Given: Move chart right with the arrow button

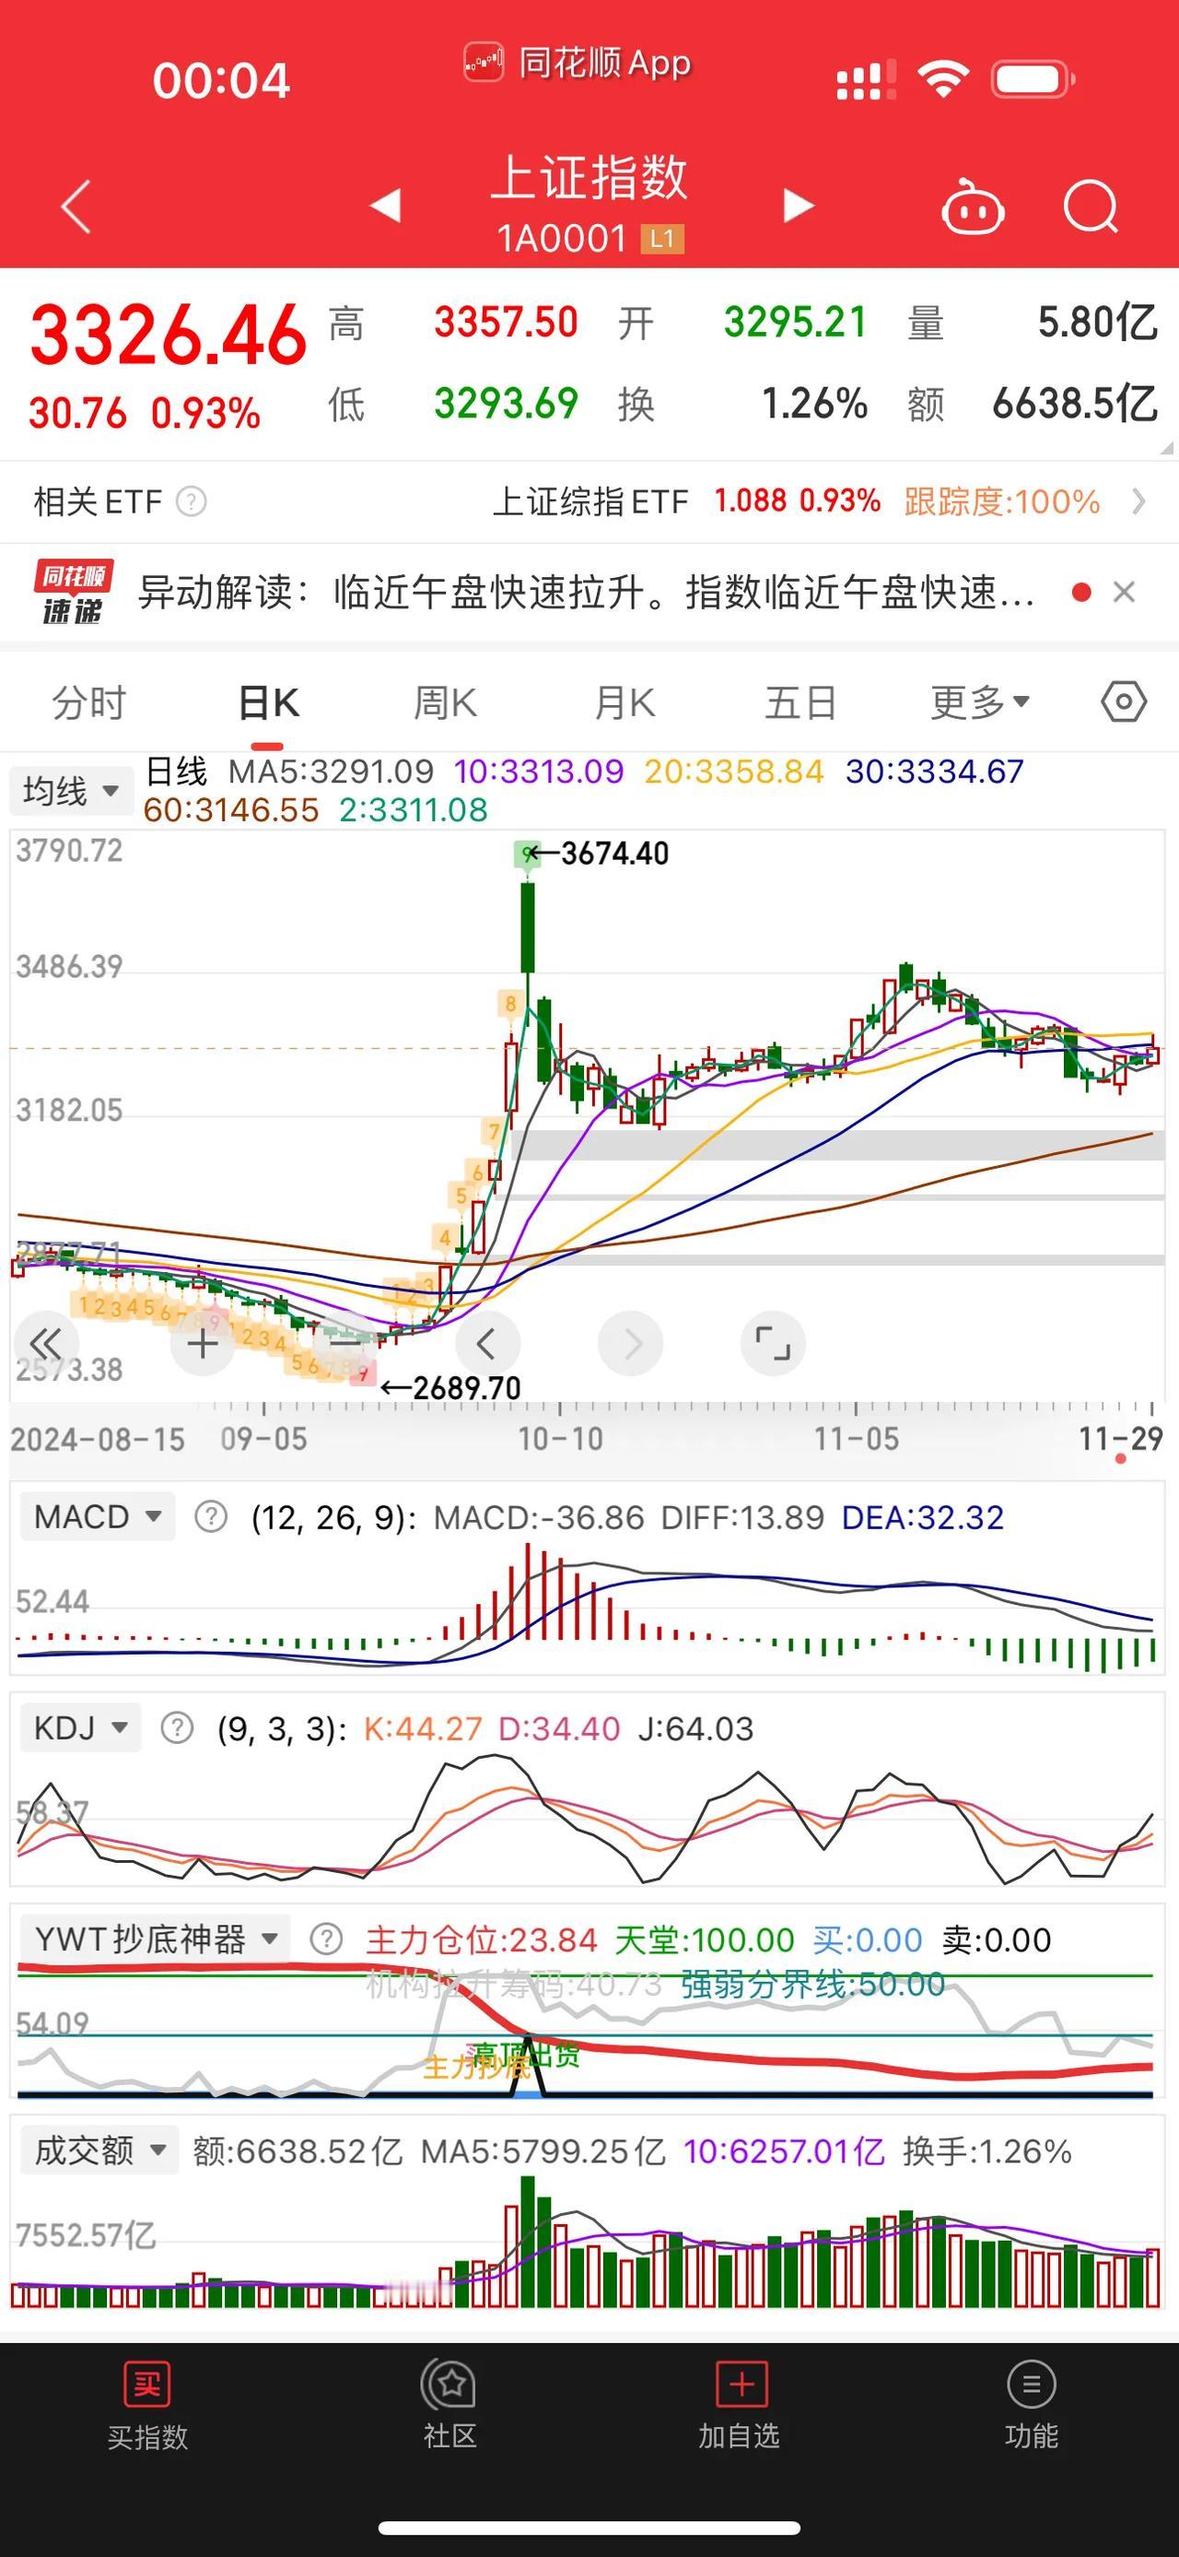Looking at the screenshot, I should click(630, 1344).
